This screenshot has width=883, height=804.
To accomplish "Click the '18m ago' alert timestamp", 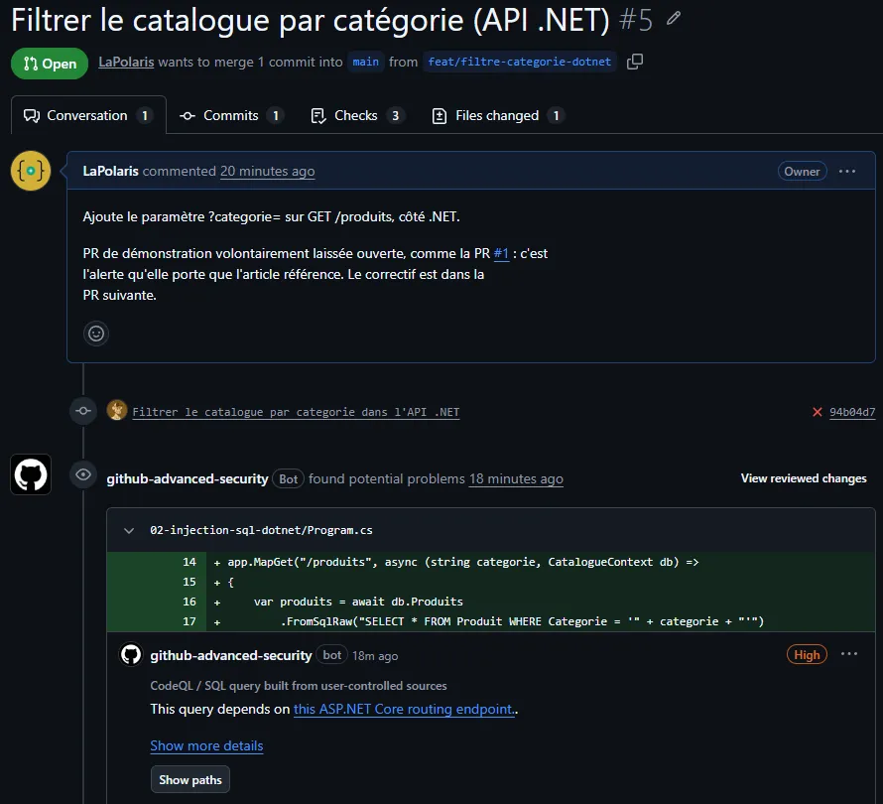I will tap(375, 656).
